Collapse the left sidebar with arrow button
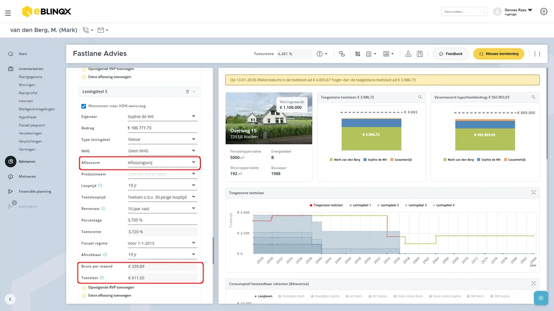The image size is (554, 311). [x=10, y=299]
